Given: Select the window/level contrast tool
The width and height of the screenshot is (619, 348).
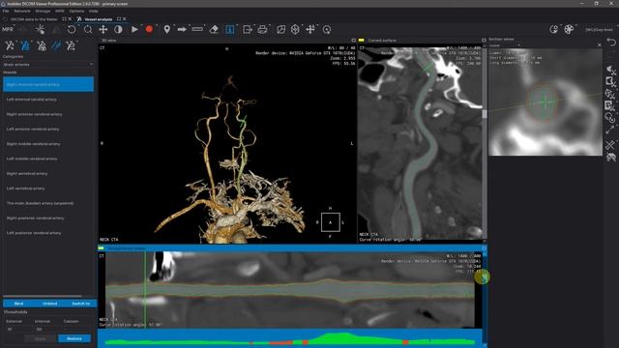Looking at the screenshot, I should [x=118, y=29].
